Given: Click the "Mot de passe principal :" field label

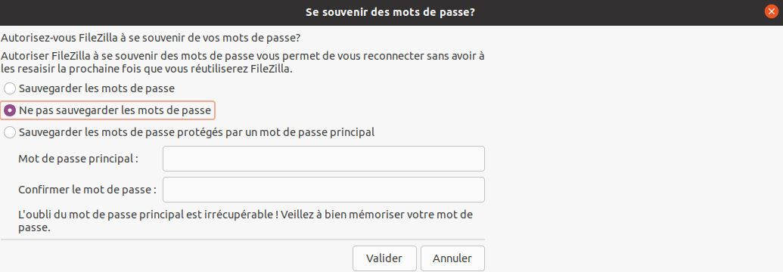Looking at the screenshot, I should coord(78,159).
